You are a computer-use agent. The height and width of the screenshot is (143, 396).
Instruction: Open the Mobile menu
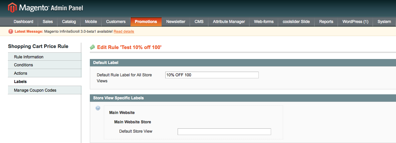(91, 22)
